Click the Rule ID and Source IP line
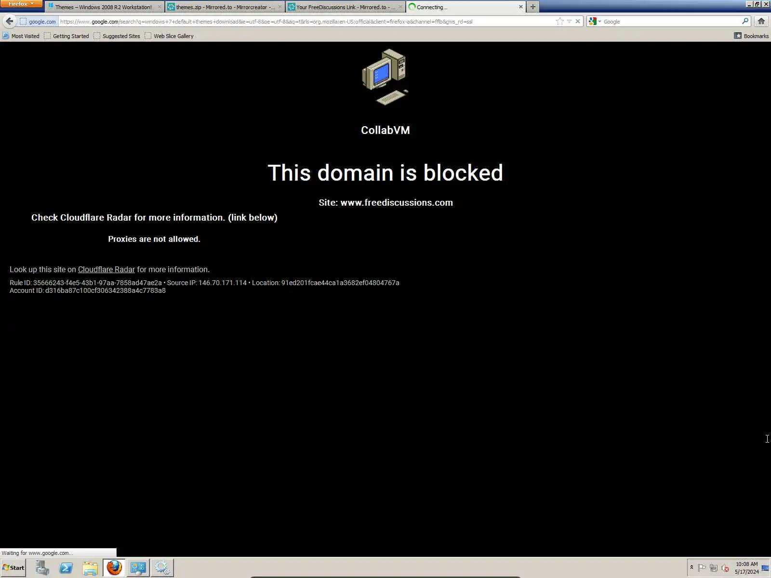Image resolution: width=771 pixels, height=578 pixels. [204, 283]
